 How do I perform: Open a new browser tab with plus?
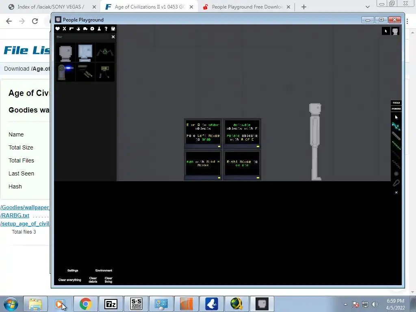pos(304,7)
